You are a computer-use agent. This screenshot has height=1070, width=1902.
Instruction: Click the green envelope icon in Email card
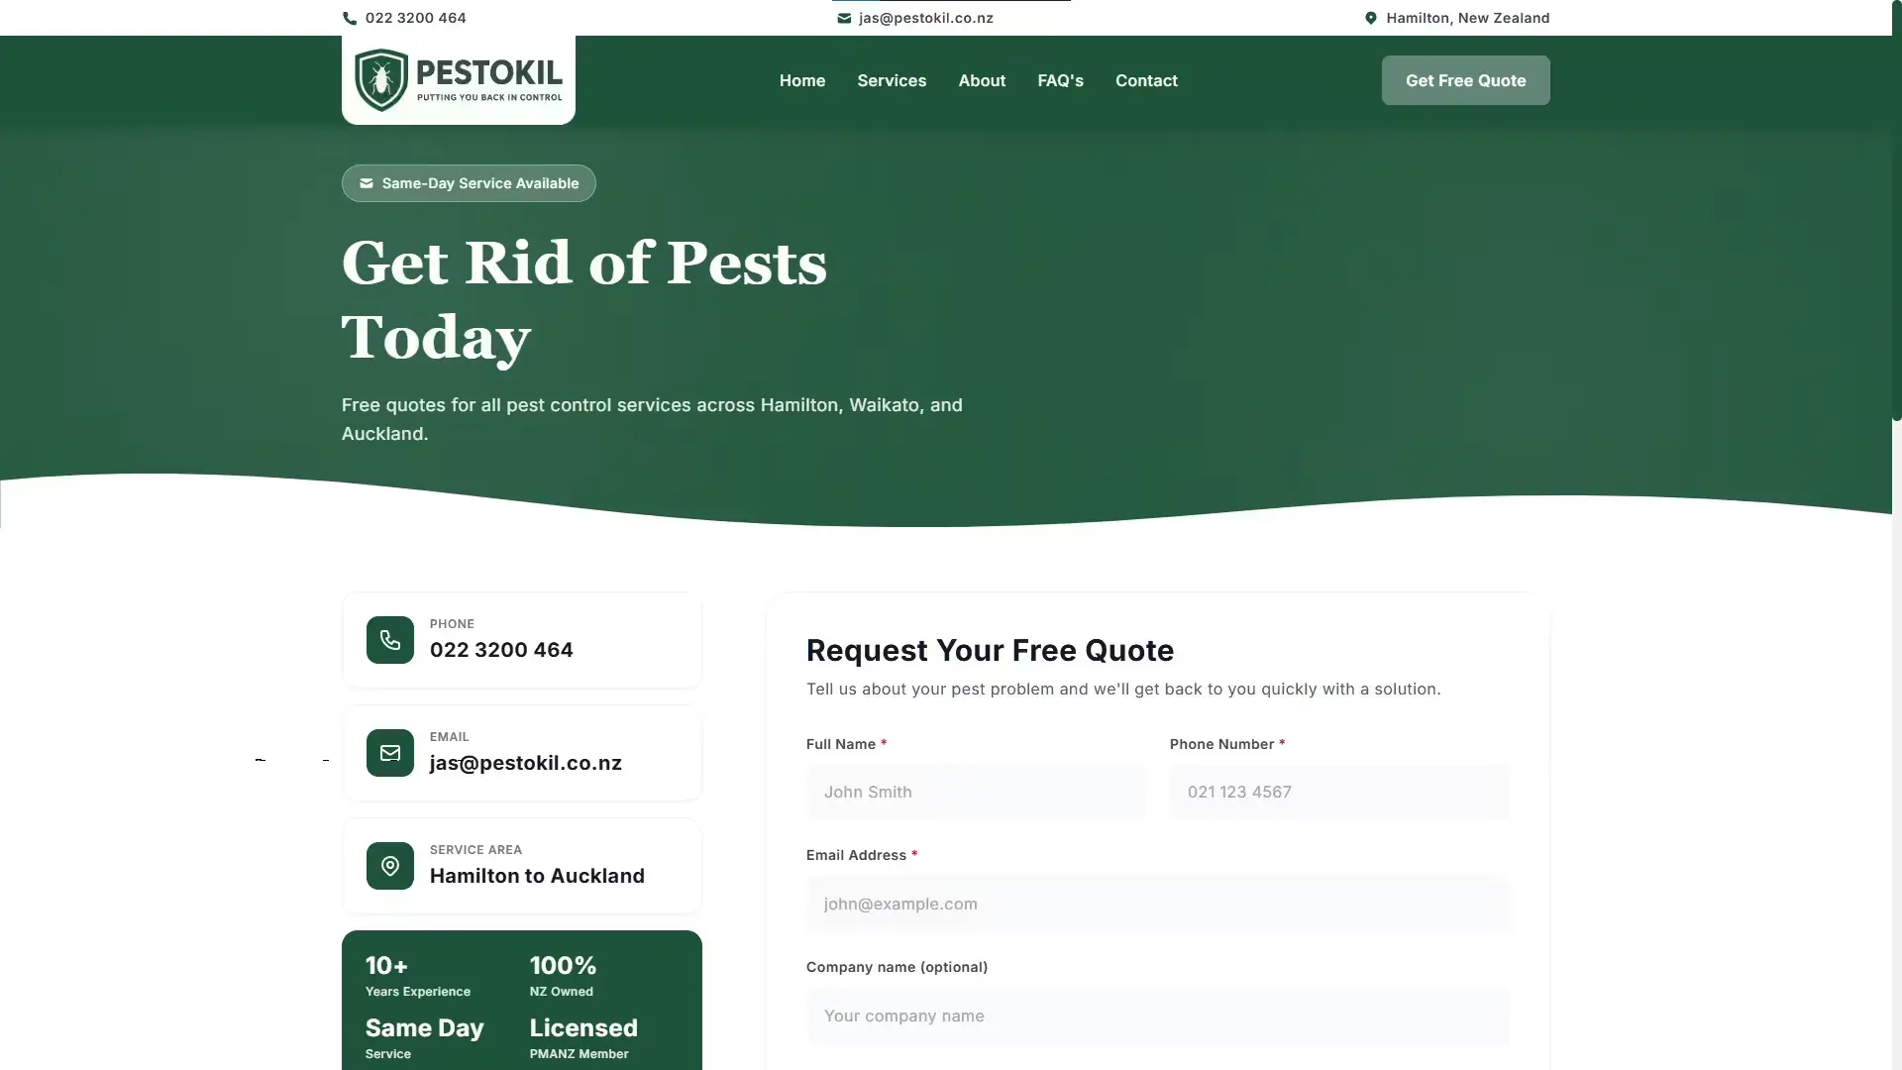point(390,753)
